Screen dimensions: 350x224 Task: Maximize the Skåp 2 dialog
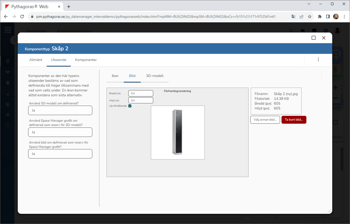(x=313, y=38)
